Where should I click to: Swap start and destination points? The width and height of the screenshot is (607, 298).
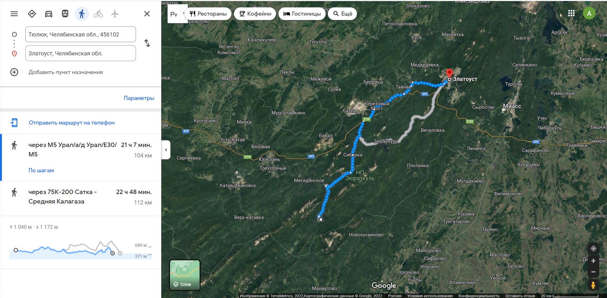(x=147, y=43)
